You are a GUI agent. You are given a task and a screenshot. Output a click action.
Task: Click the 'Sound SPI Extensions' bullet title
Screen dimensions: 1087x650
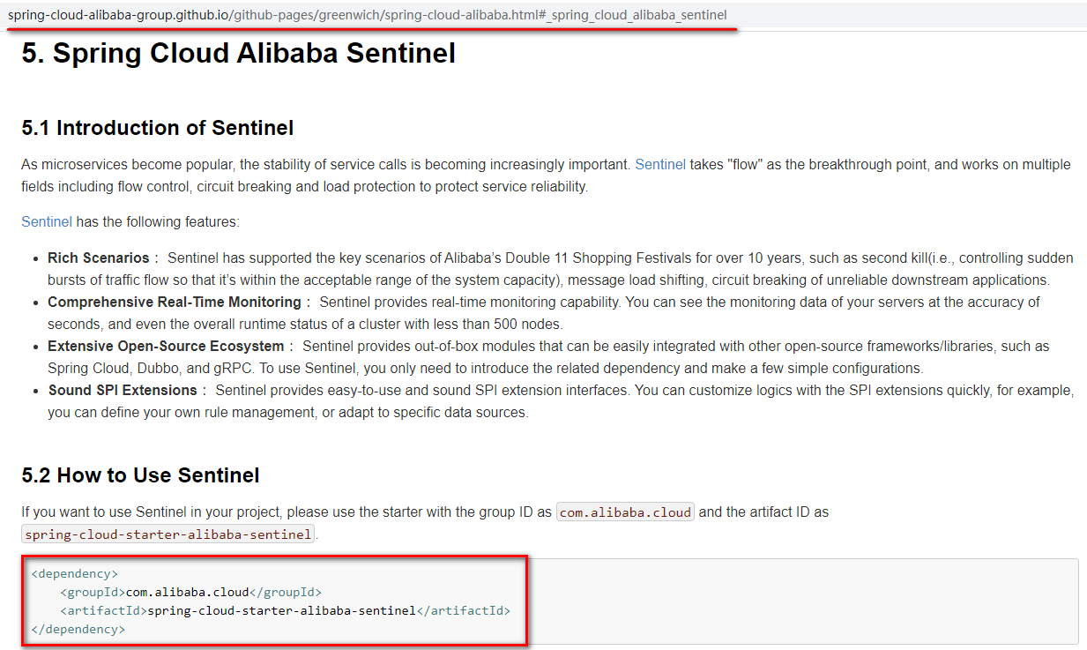[x=122, y=391]
